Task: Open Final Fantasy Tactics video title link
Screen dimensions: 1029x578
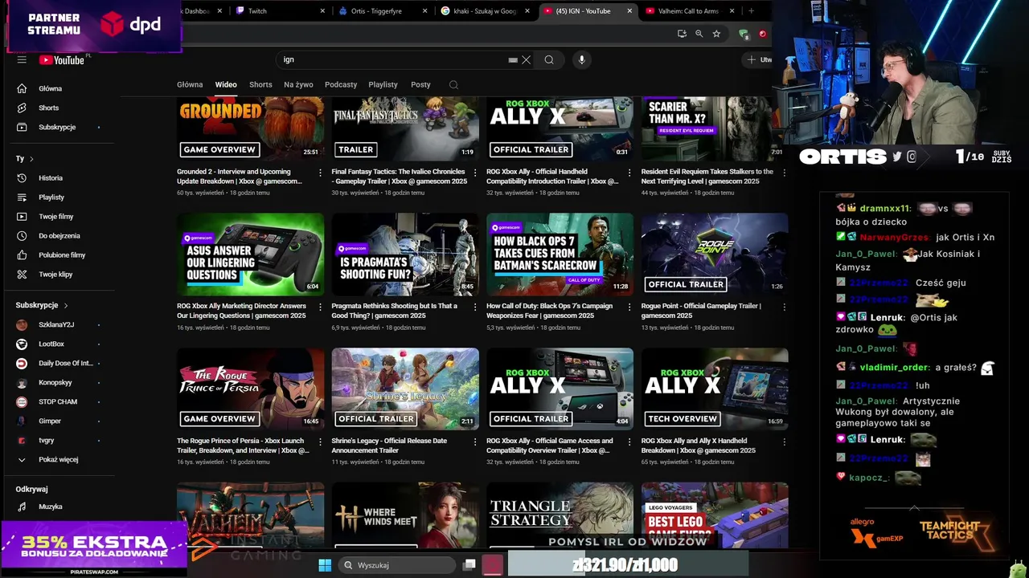Action: pyautogui.click(x=399, y=177)
